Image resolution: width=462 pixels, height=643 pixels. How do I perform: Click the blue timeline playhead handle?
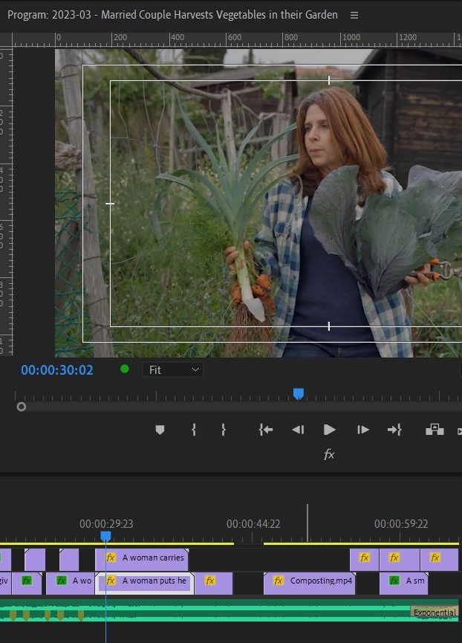[x=105, y=536]
